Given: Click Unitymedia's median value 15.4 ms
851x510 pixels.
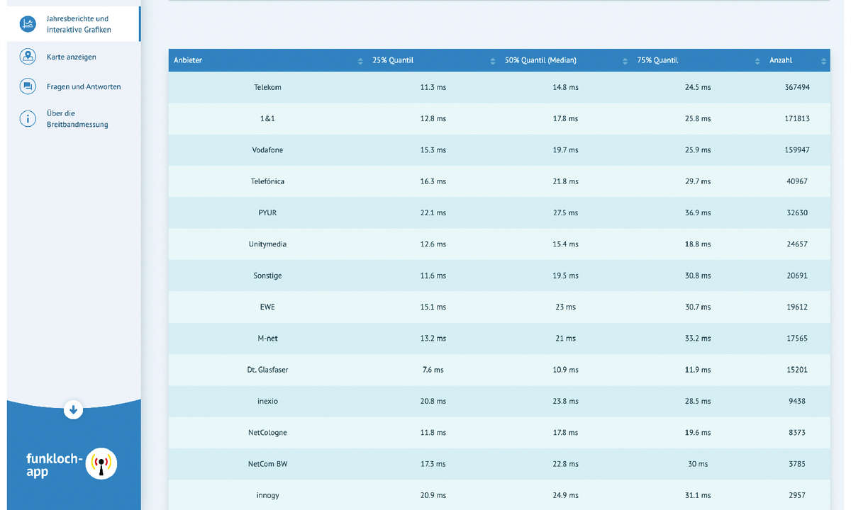Looking at the screenshot, I should tap(565, 244).
